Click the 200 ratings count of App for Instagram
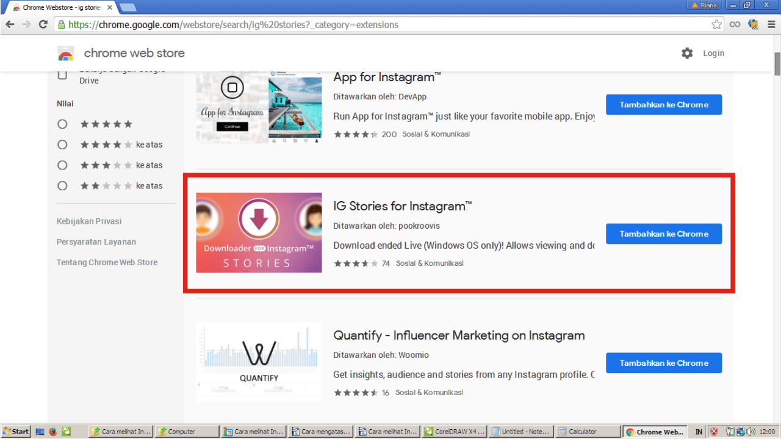Viewport: 781px width, 439px height. (389, 134)
